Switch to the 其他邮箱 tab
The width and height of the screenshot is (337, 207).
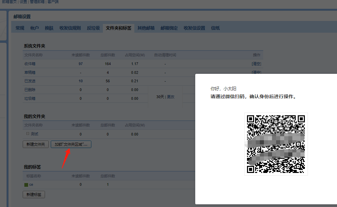(x=146, y=28)
